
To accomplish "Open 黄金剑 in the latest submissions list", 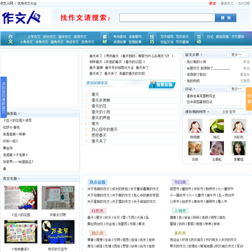I will [8, 148].
